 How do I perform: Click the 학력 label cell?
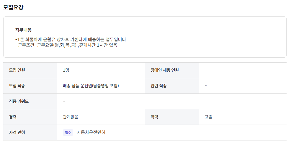tap(172, 117)
